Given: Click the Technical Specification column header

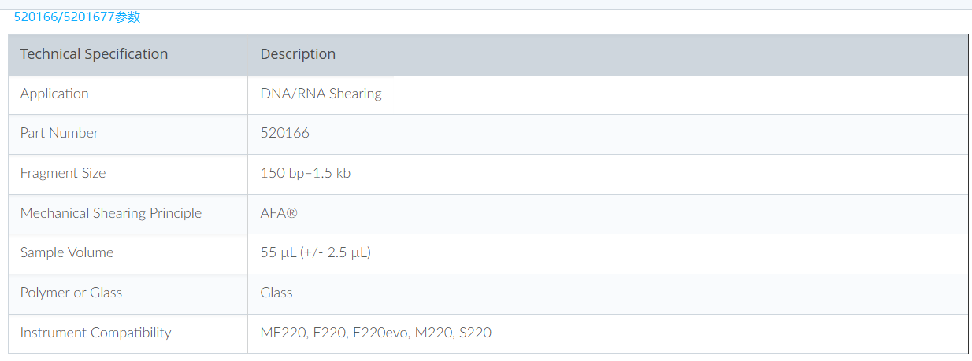Looking at the screenshot, I should point(94,54).
